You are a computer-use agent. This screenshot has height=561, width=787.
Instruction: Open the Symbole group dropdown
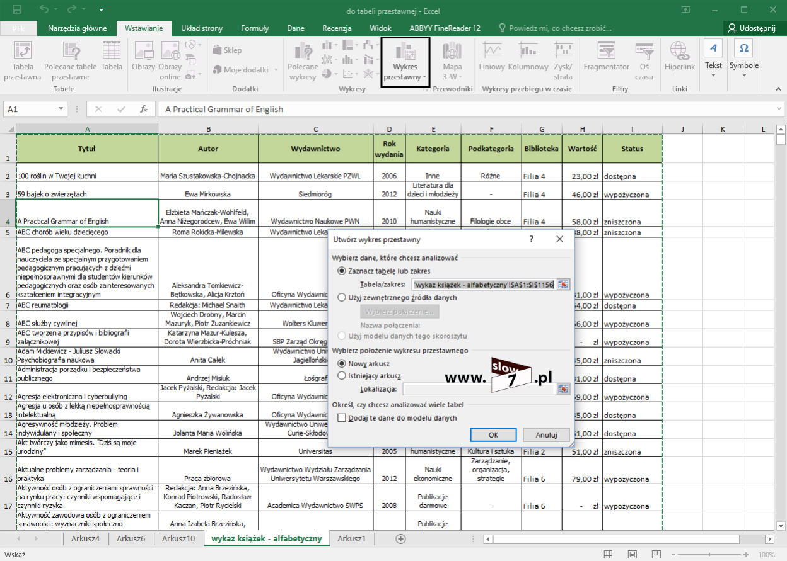tap(744, 76)
